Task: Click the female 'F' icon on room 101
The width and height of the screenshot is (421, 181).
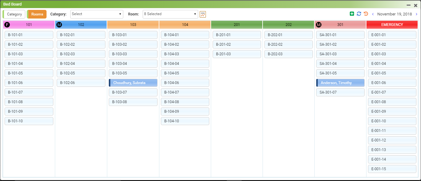Action: click(x=7, y=25)
